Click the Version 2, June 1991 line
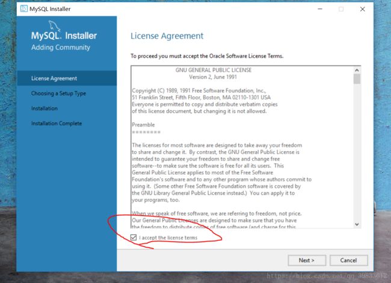This screenshot has width=391, height=283. tap(213, 77)
